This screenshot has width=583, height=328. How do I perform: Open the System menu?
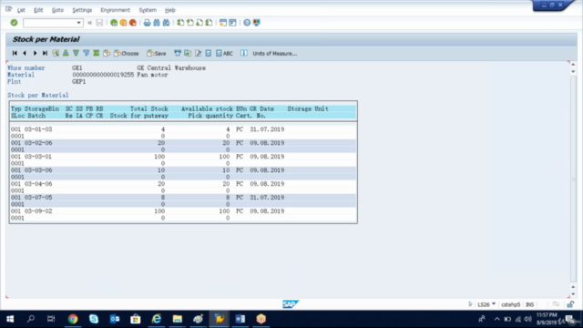tap(148, 10)
